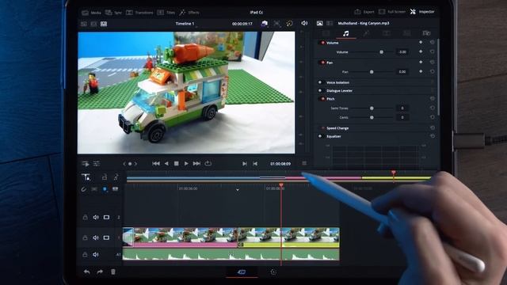Jump to first frame transport button
Viewport: 507px width, 285px height.
tap(156, 164)
